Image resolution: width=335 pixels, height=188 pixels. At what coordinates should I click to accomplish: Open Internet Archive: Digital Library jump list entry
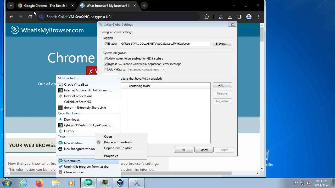click(x=88, y=90)
